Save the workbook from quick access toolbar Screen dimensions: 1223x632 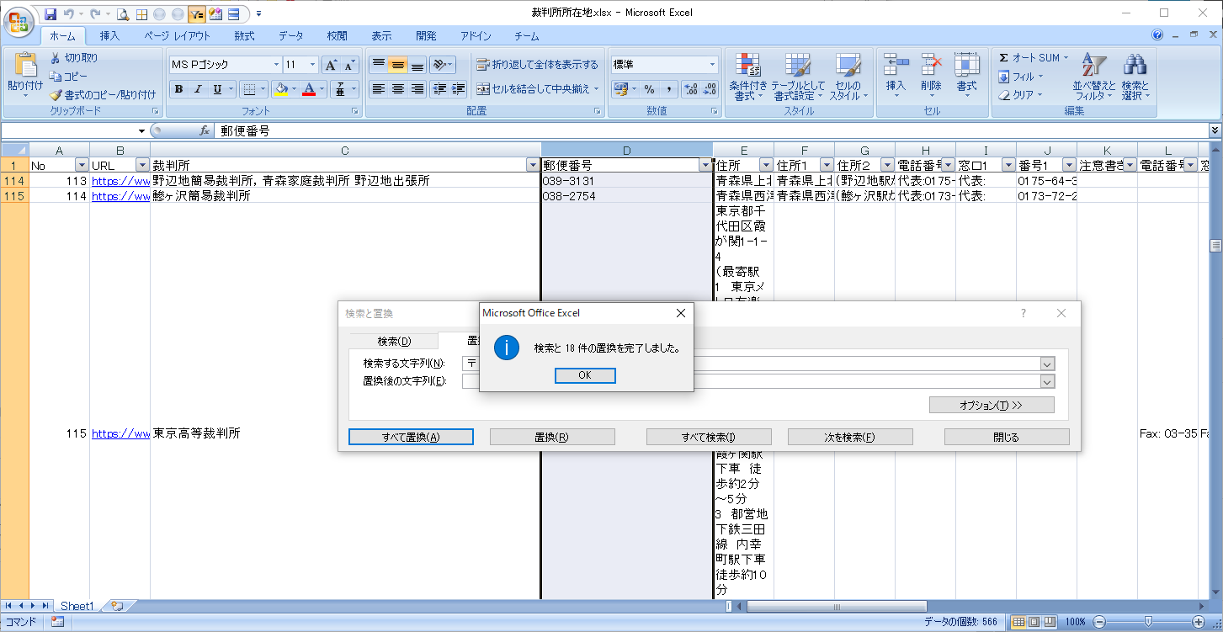click(51, 13)
